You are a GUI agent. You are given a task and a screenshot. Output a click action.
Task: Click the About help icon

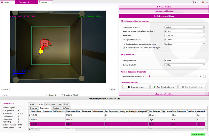point(193,2)
